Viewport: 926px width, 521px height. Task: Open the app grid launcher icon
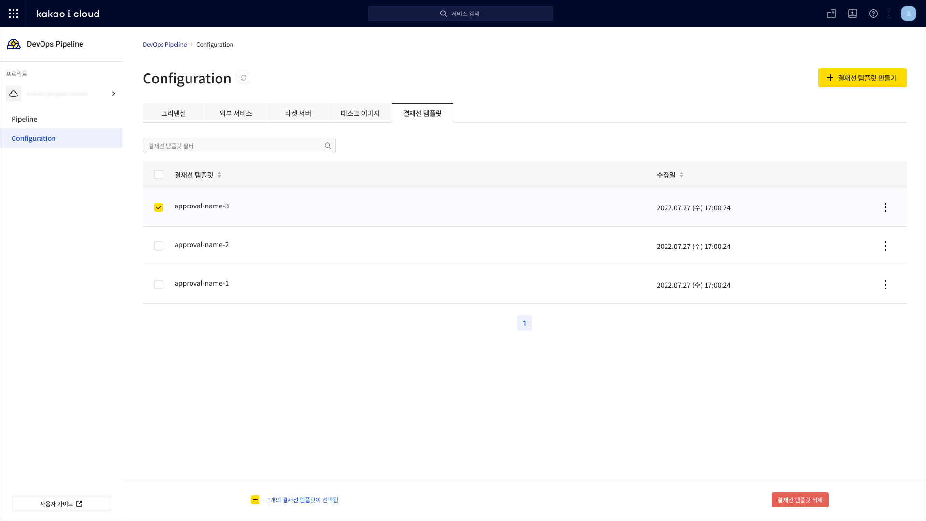(14, 14)
